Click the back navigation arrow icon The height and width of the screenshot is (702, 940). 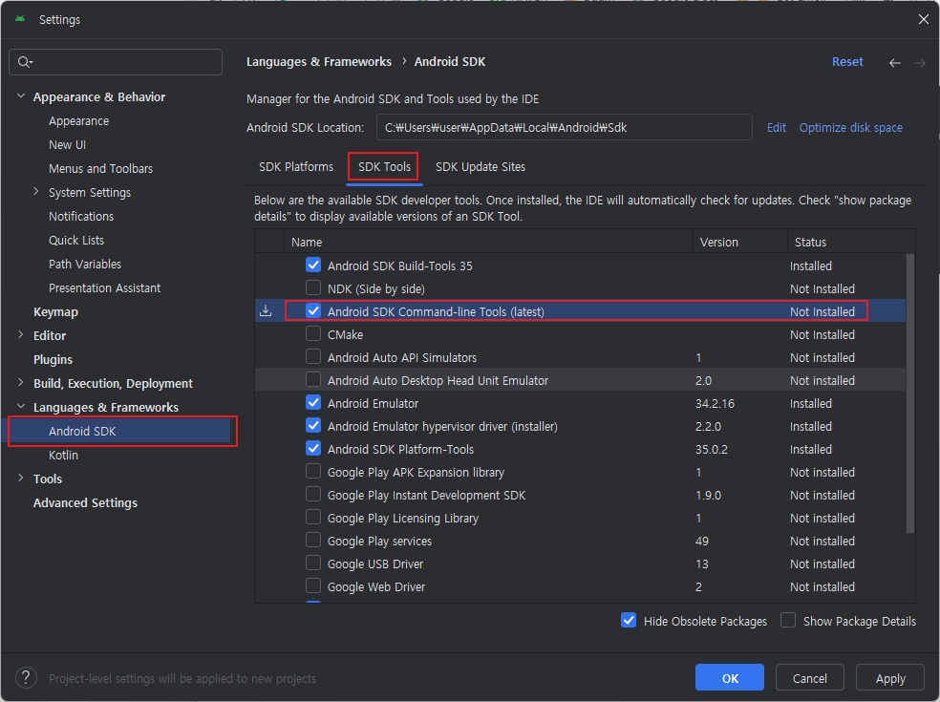tap(895, 62)
